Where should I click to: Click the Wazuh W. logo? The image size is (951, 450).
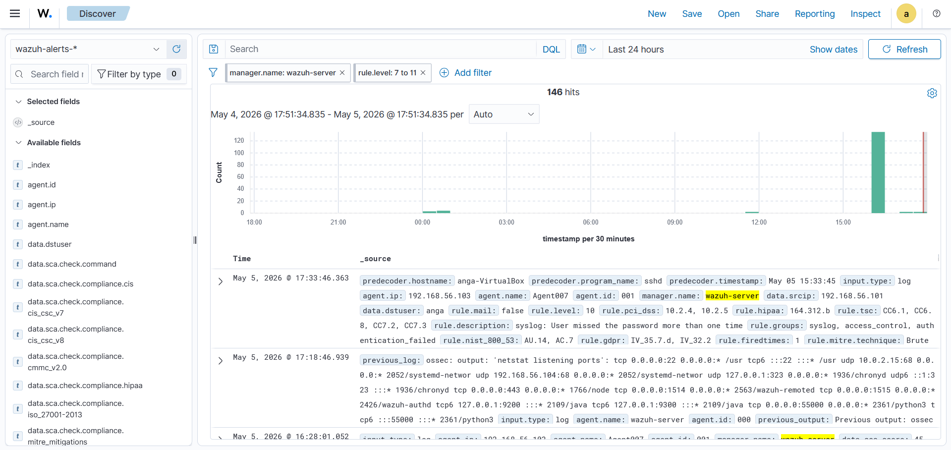(45, 13)
